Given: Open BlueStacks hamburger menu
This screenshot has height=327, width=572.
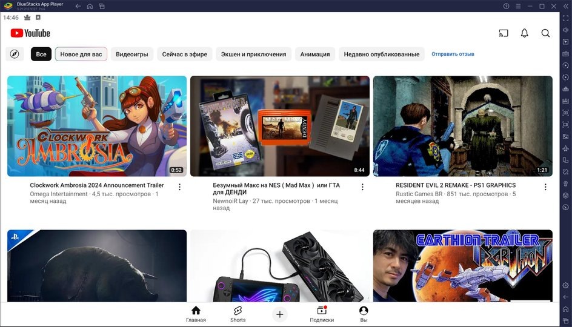Looking at the screenshot, I should click(x=518, y=6).
